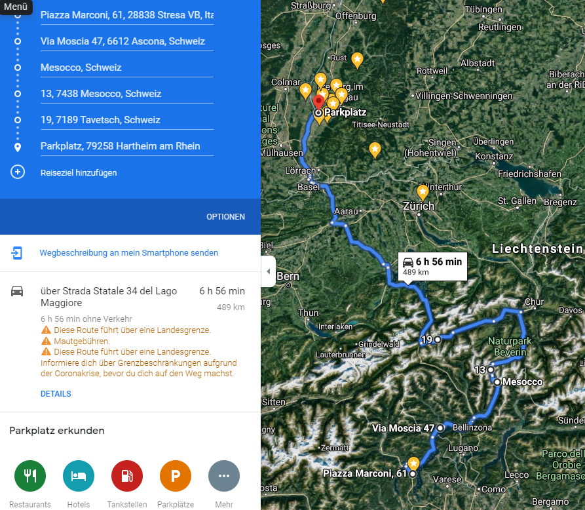Click the car icon in route summary
Viewport: 585px width, 510px height.
(17, 291)
